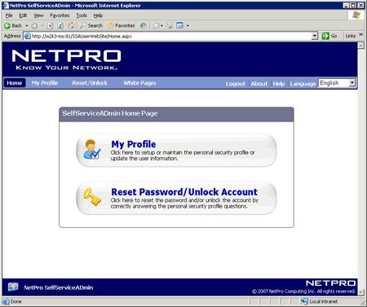Open the White Pages navigation tab
The image size is (367, 307).
pyautogui.click(x=139, y=83)
